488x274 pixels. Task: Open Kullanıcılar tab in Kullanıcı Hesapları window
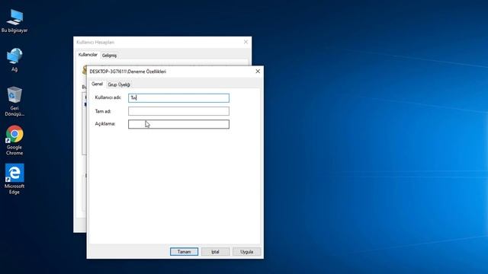(x=88, y=55)
